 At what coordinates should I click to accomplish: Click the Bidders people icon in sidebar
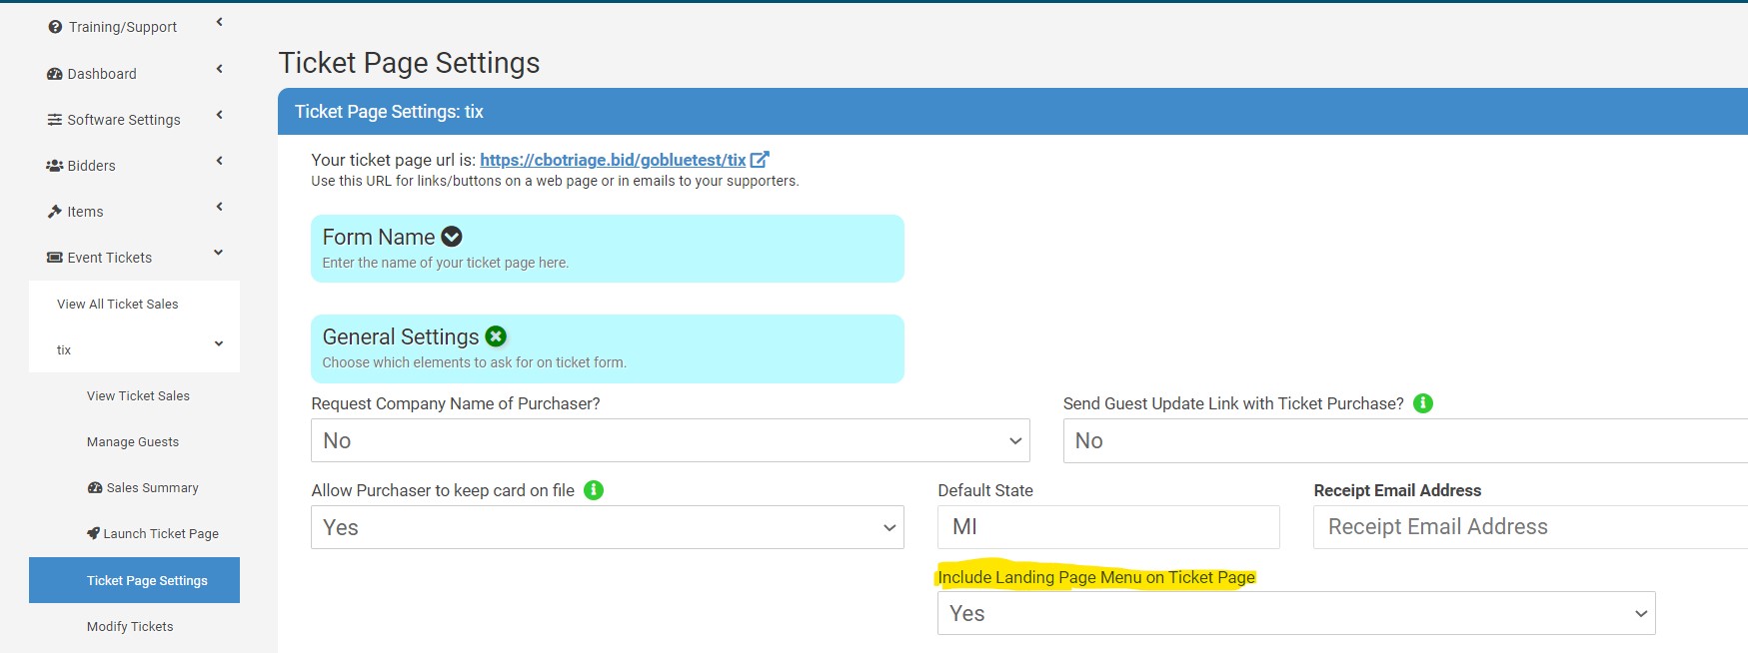coord(55,166)
